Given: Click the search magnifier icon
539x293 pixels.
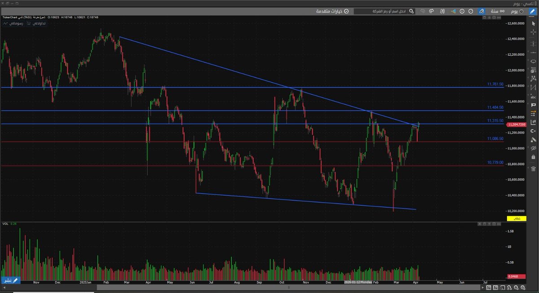Looking at the screenshot, I should (411, 11).
